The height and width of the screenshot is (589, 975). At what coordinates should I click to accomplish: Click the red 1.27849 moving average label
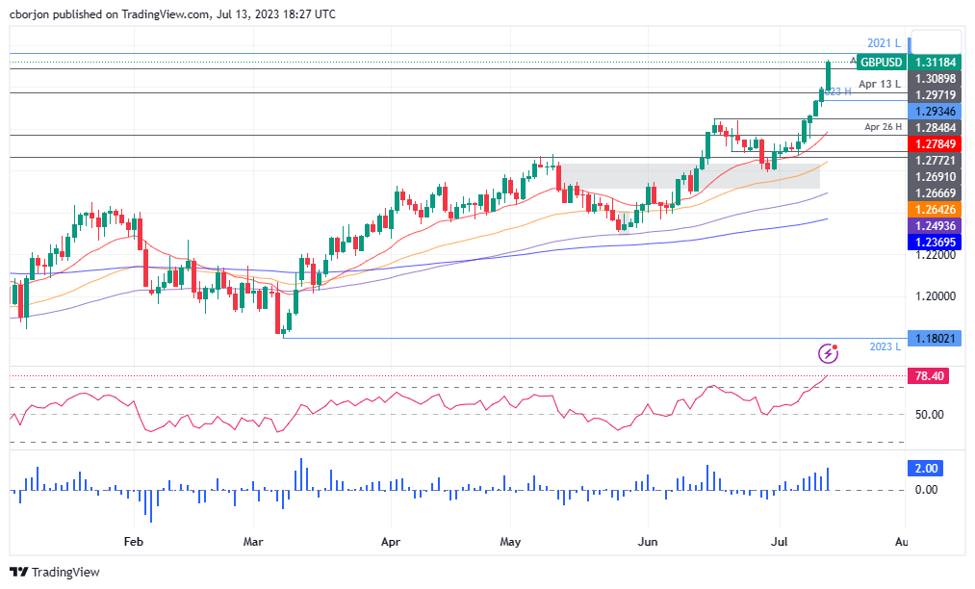935,143
